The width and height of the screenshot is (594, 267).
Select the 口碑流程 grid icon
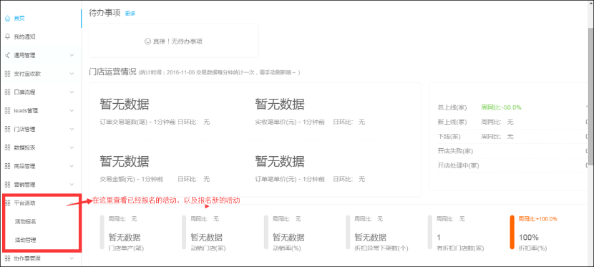pyautogui.click(x=8, y=92)
